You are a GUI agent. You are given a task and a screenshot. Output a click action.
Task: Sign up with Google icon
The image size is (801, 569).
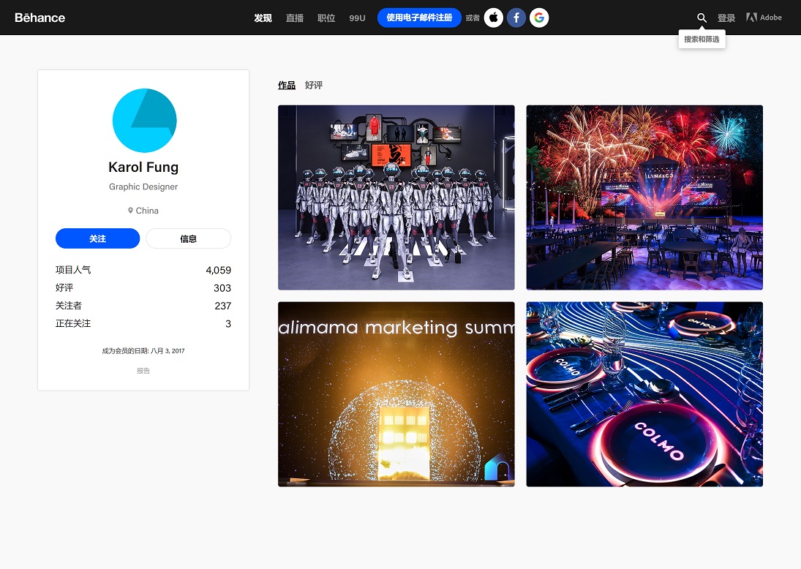click(539, 18)
